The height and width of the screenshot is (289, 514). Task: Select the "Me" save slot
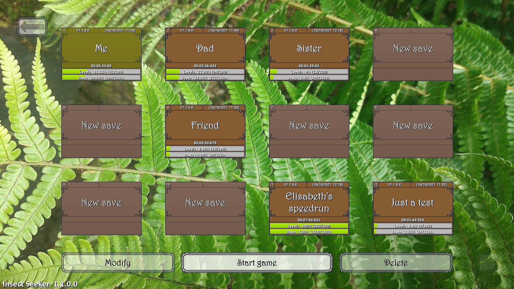tap(101, 48)
